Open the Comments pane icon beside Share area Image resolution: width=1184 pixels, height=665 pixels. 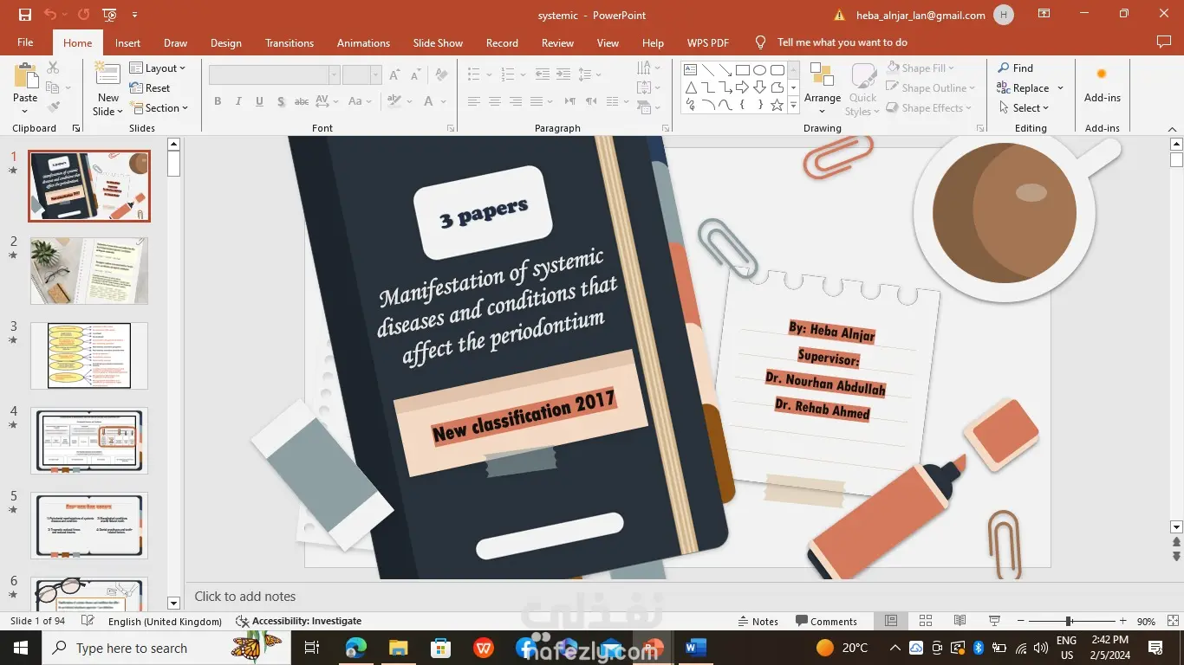pos(1164,42)
